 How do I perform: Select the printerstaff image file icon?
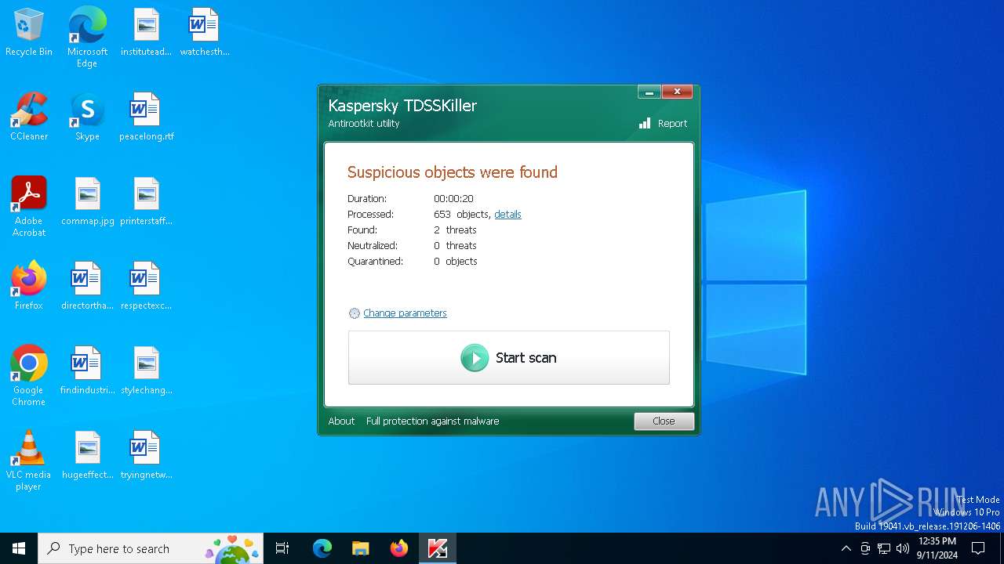[146, 202]
